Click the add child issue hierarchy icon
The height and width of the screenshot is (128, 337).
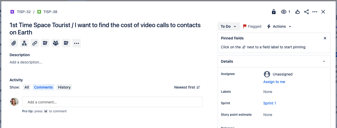point(24,43)
